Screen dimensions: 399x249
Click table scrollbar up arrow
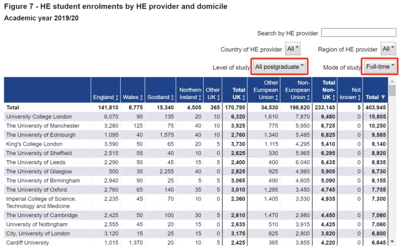click(x=392, y=81)
